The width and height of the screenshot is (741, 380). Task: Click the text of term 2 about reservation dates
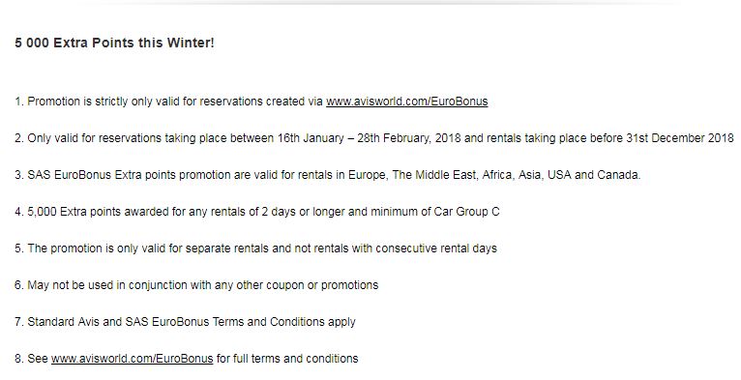click(373, 138)
